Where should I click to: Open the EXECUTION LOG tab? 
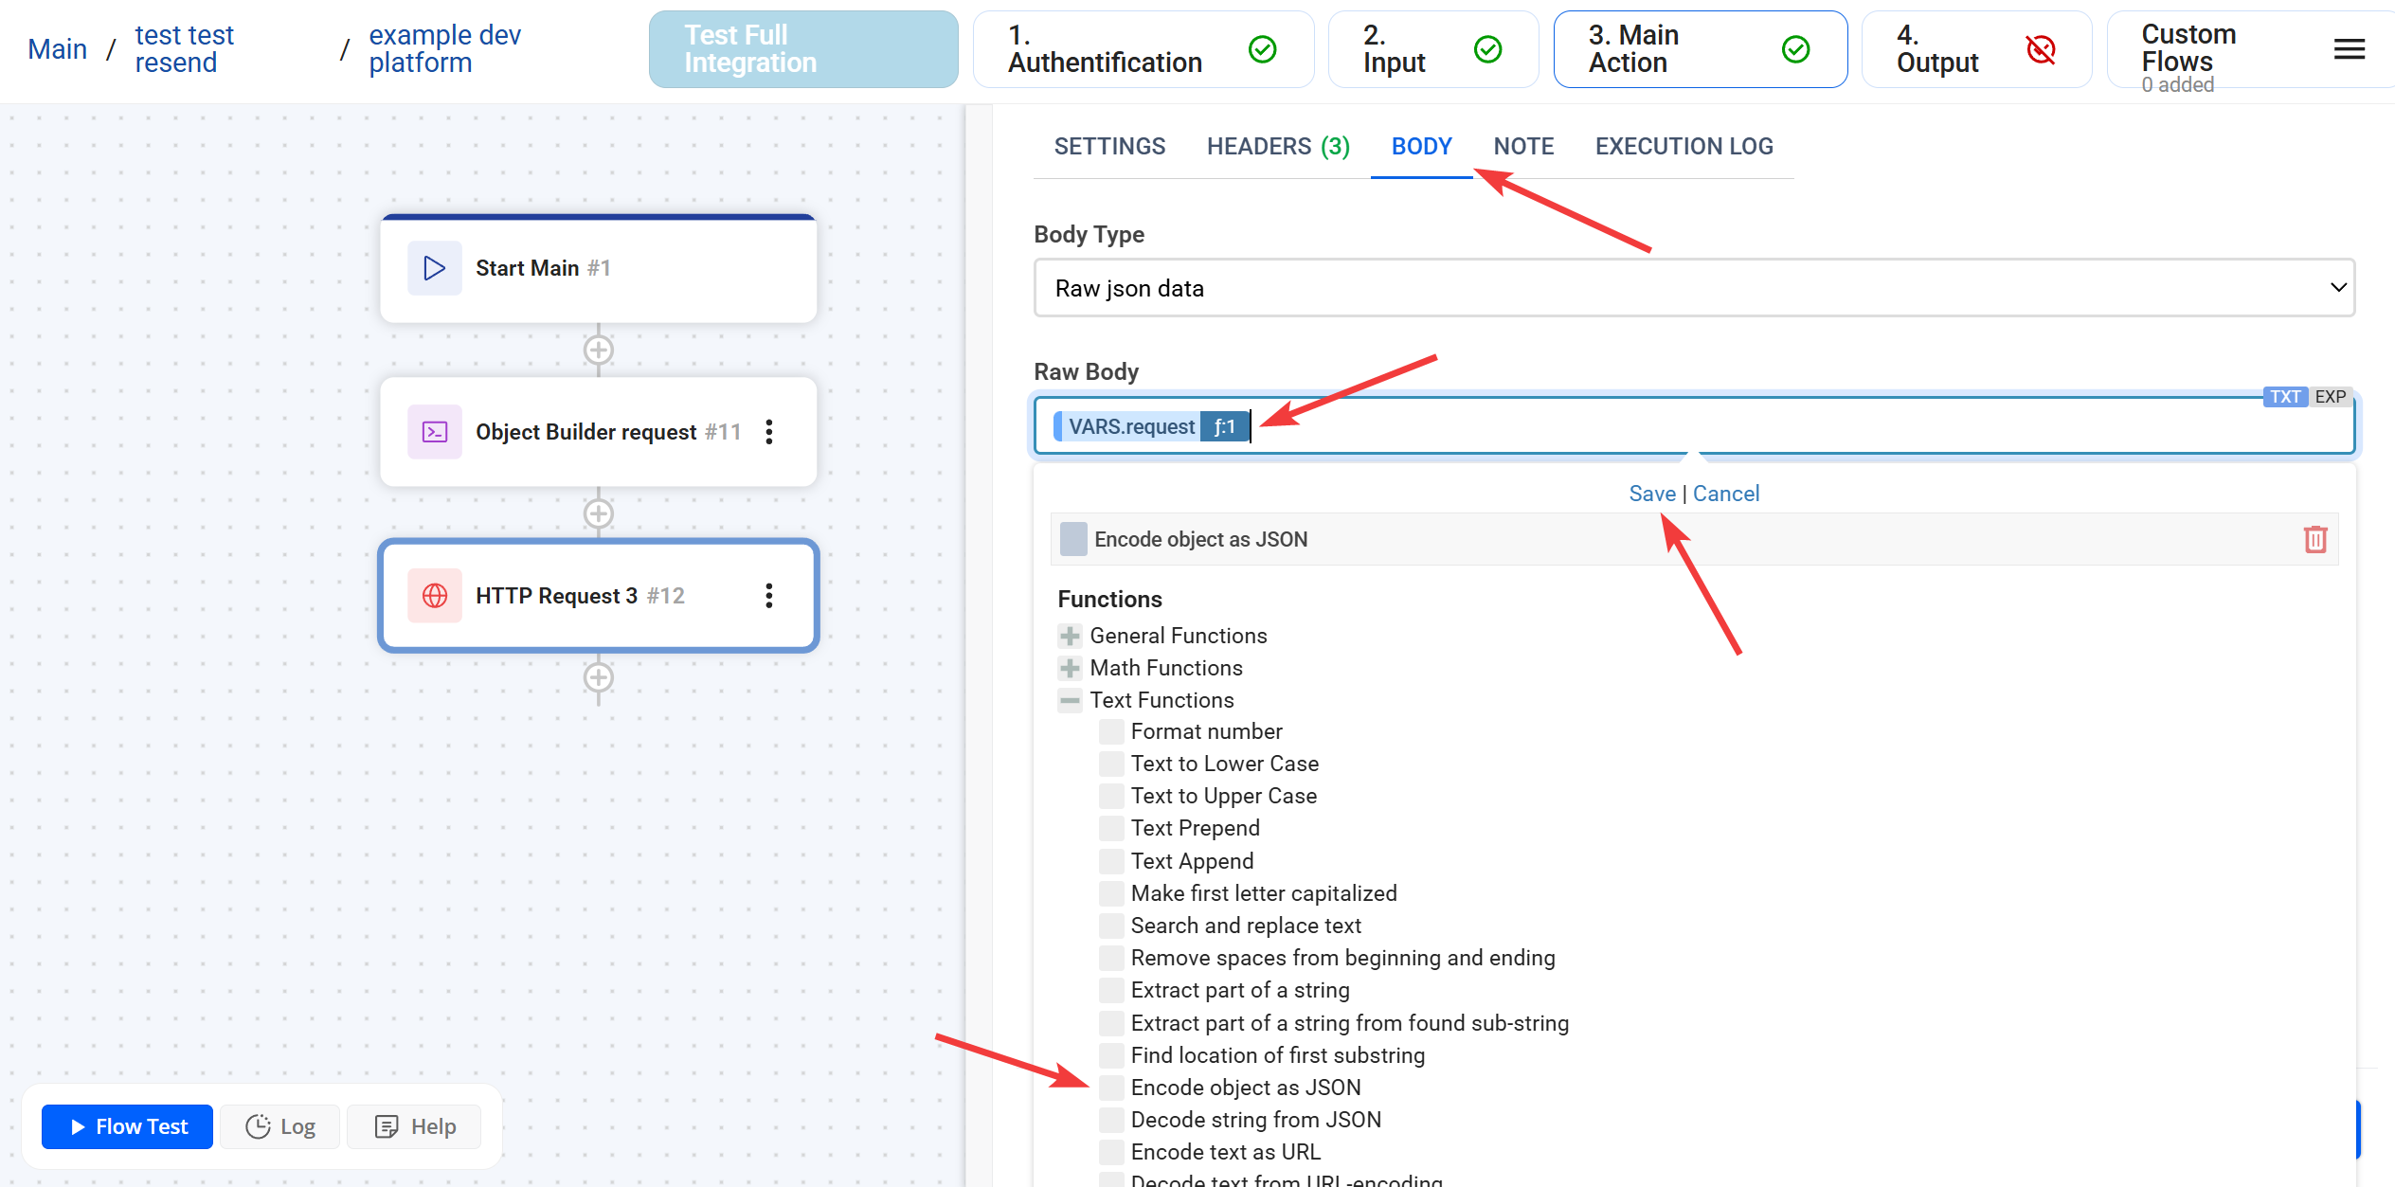pos(1684,147)
